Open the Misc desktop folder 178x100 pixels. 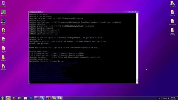point(3,40)
